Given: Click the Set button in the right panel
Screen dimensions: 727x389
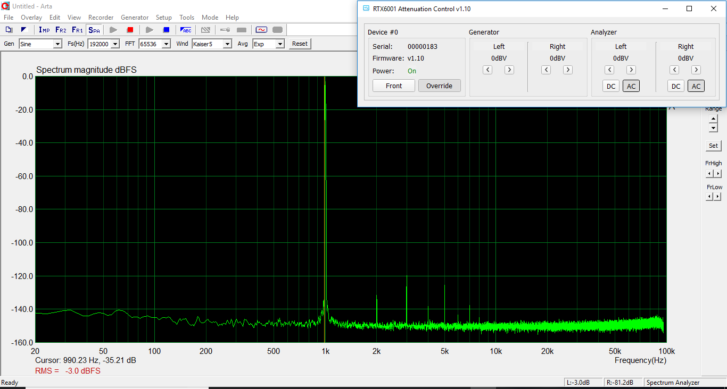Looking at the screenshot, I should 713,146.
